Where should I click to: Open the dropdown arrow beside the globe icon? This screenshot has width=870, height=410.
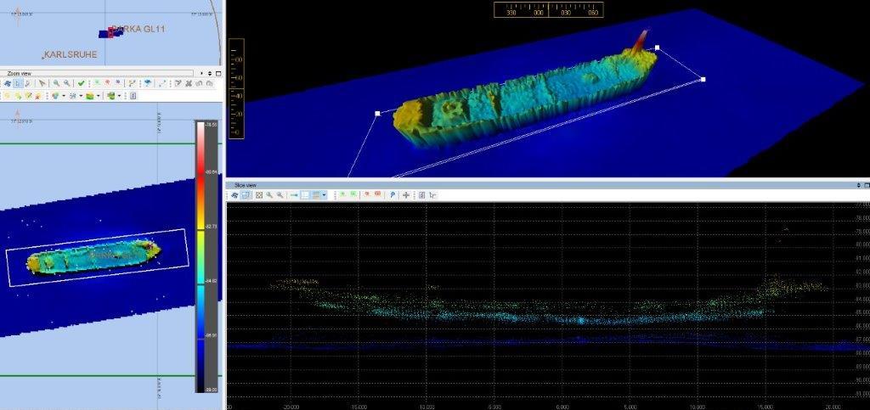point(64,96)
